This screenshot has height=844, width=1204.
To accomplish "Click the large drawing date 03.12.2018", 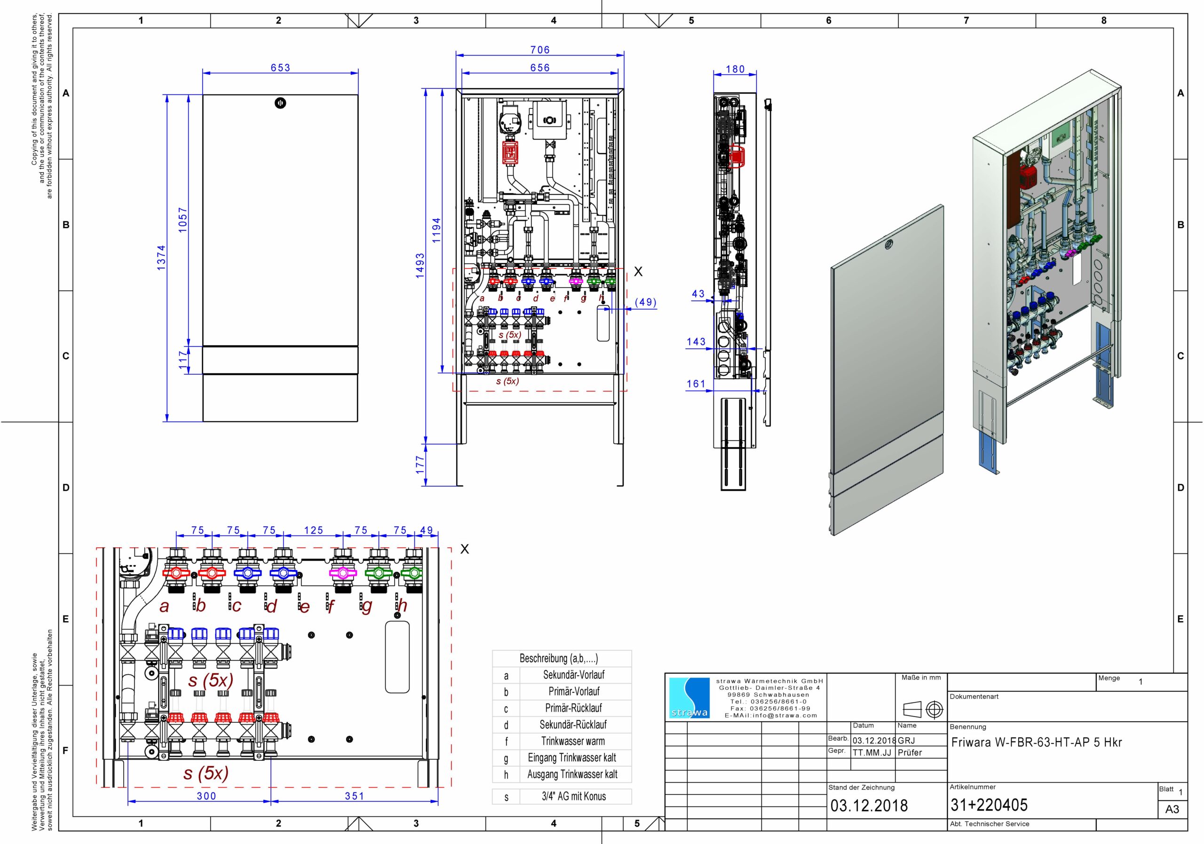I will (869, 806).
